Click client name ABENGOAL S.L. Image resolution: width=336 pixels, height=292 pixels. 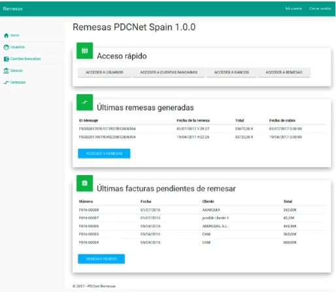pos(214,226)
